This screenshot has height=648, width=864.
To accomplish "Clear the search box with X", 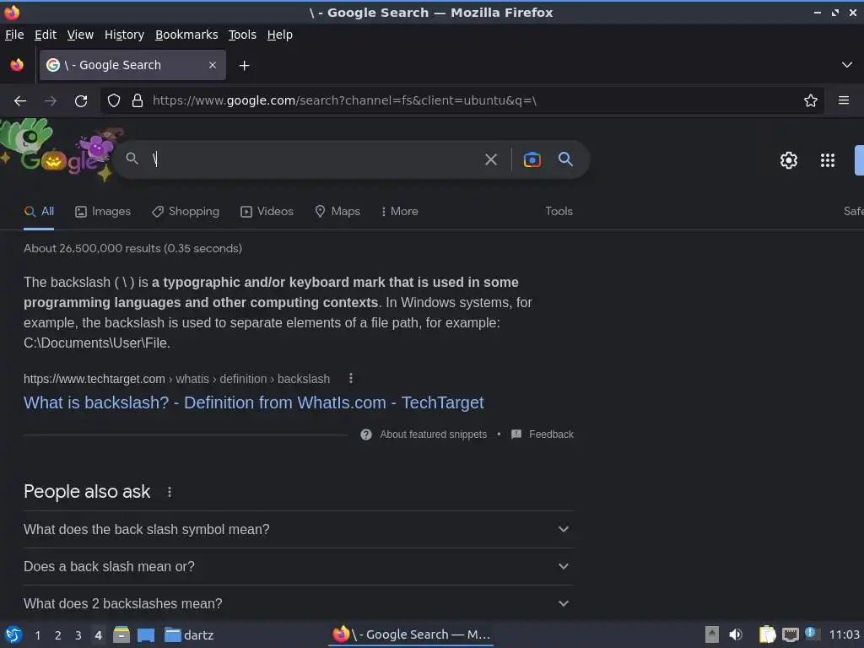I will coord(491,159).
